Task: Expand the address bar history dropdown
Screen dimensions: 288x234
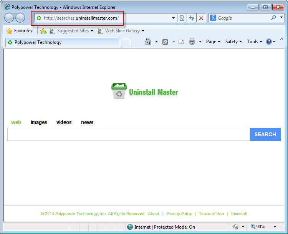Action: [174, 18]
